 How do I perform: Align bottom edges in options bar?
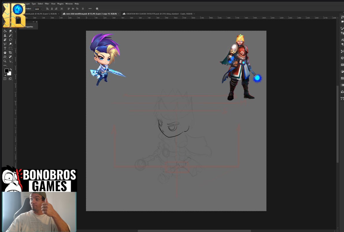coord(77,9)
